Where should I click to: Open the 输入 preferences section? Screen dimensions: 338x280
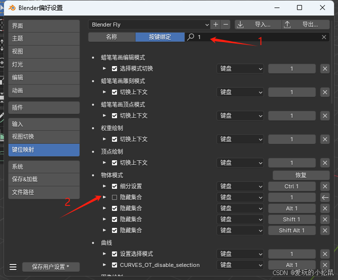(x=44, y=124)
